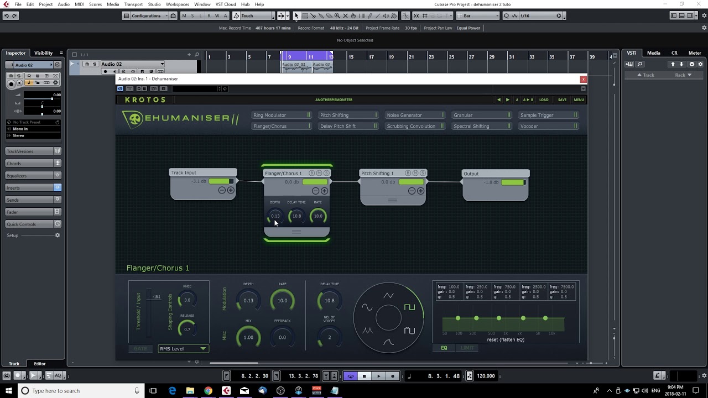
Task: Open the Editor tab at bottom left
Action: (40, 364)
